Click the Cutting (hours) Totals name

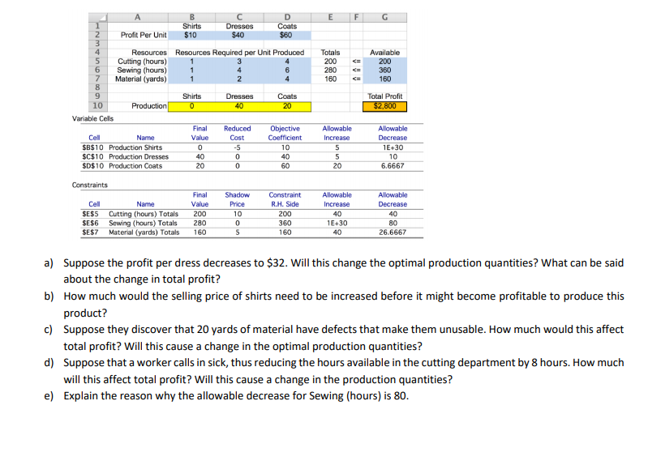[144, 214]
